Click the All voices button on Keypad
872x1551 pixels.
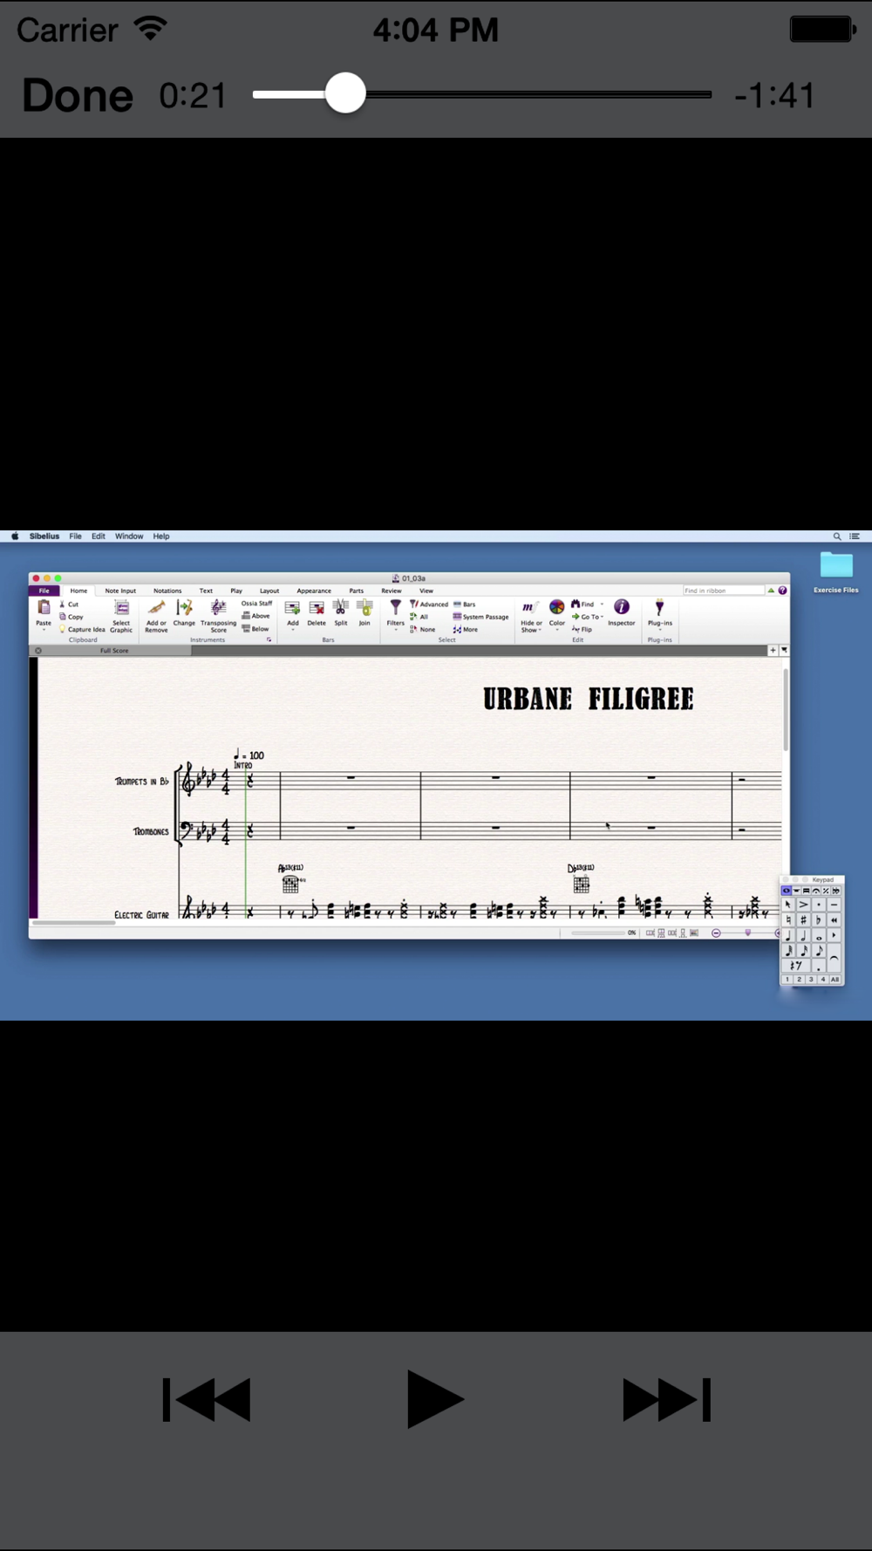click(x=835, y=980)
